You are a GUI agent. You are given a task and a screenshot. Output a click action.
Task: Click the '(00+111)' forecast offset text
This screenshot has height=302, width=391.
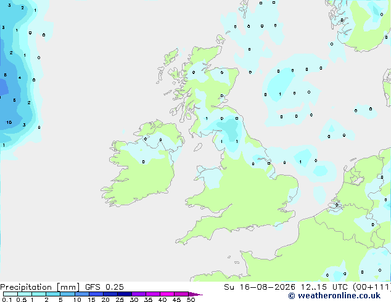(372, 287)
